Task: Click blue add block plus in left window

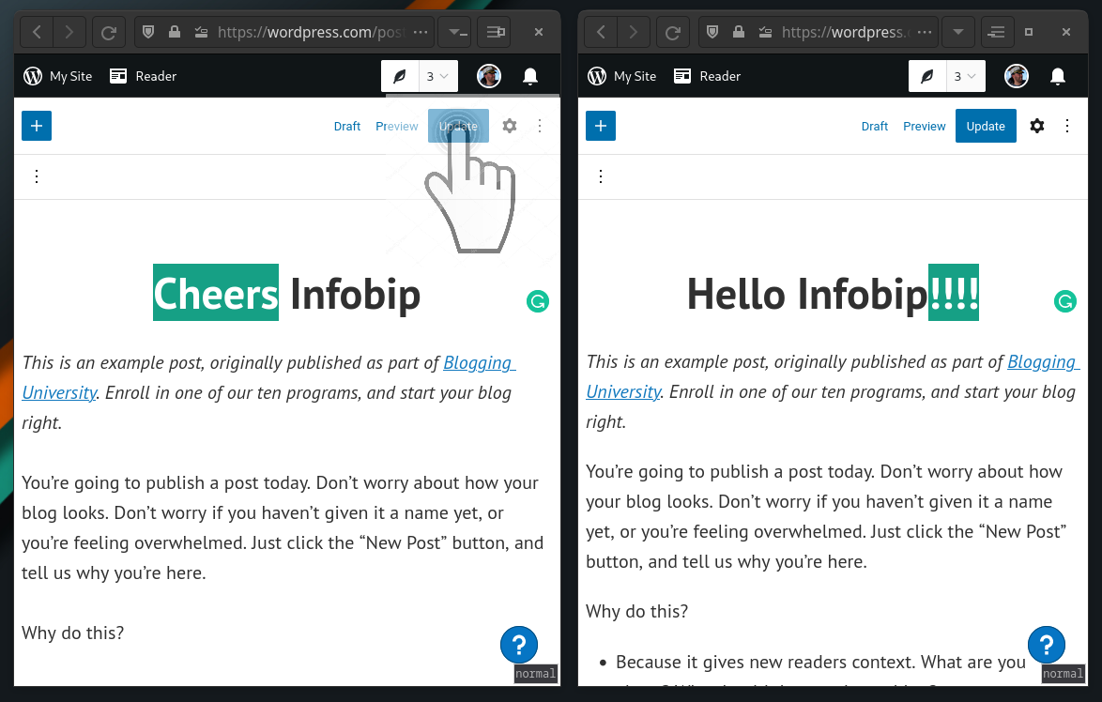Action: pos(37,126)
